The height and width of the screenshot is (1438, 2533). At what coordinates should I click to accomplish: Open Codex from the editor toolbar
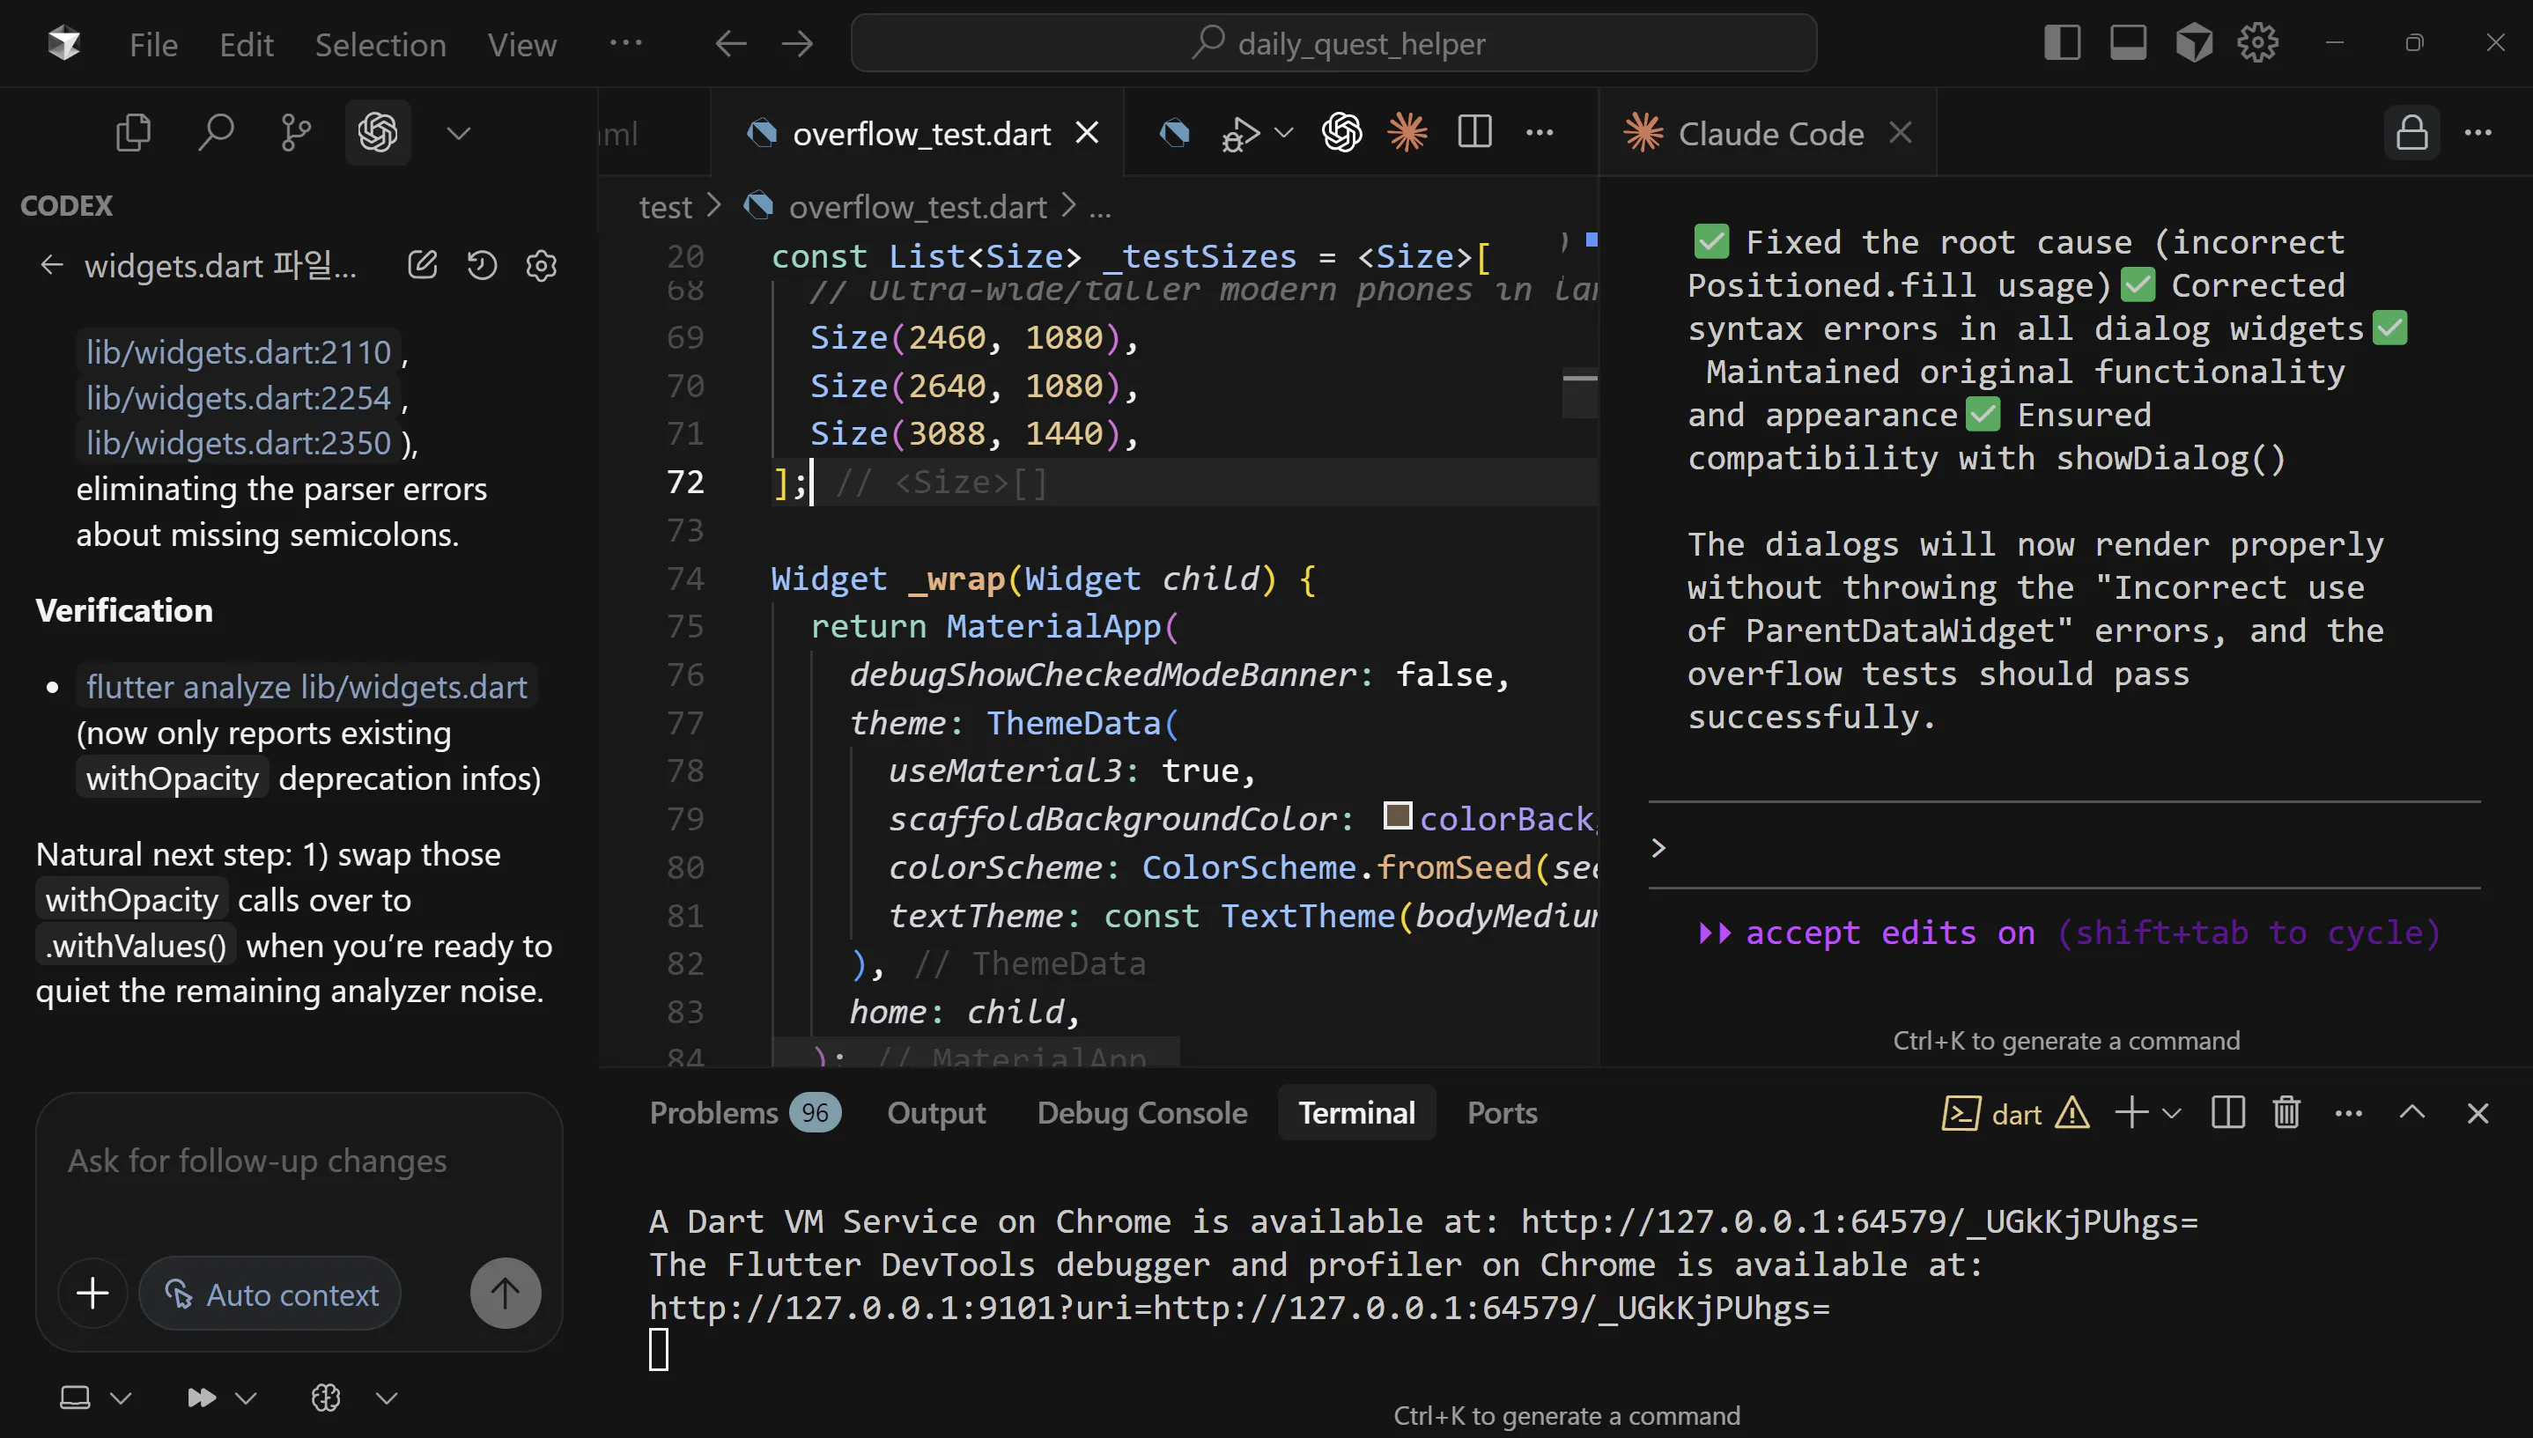coord(1342,132)
